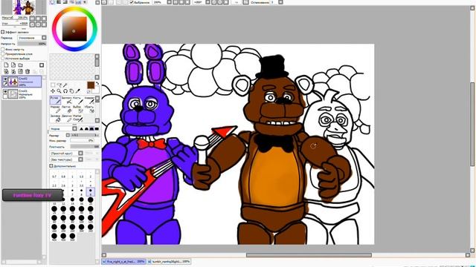Open the brush mode dropdown (Норма)
This screenshot has height=267, width=476.
pyautogui.click(x=63, y=129)
